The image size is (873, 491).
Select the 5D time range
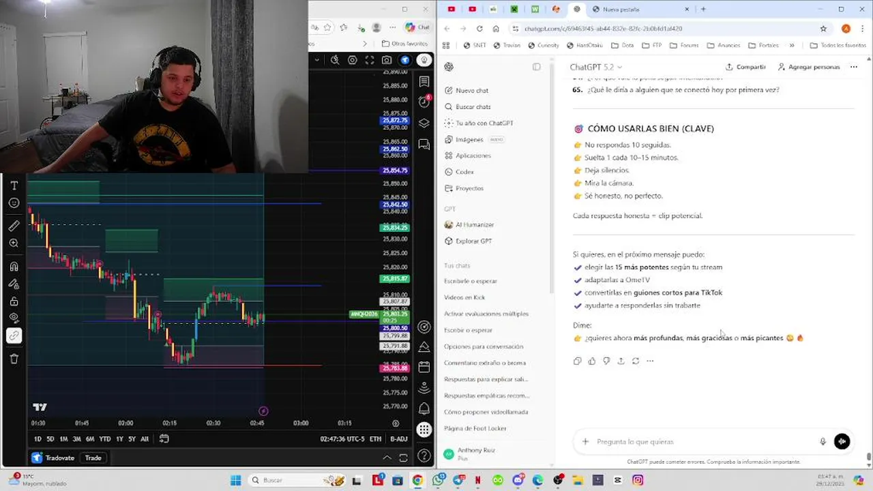(50, 439)
